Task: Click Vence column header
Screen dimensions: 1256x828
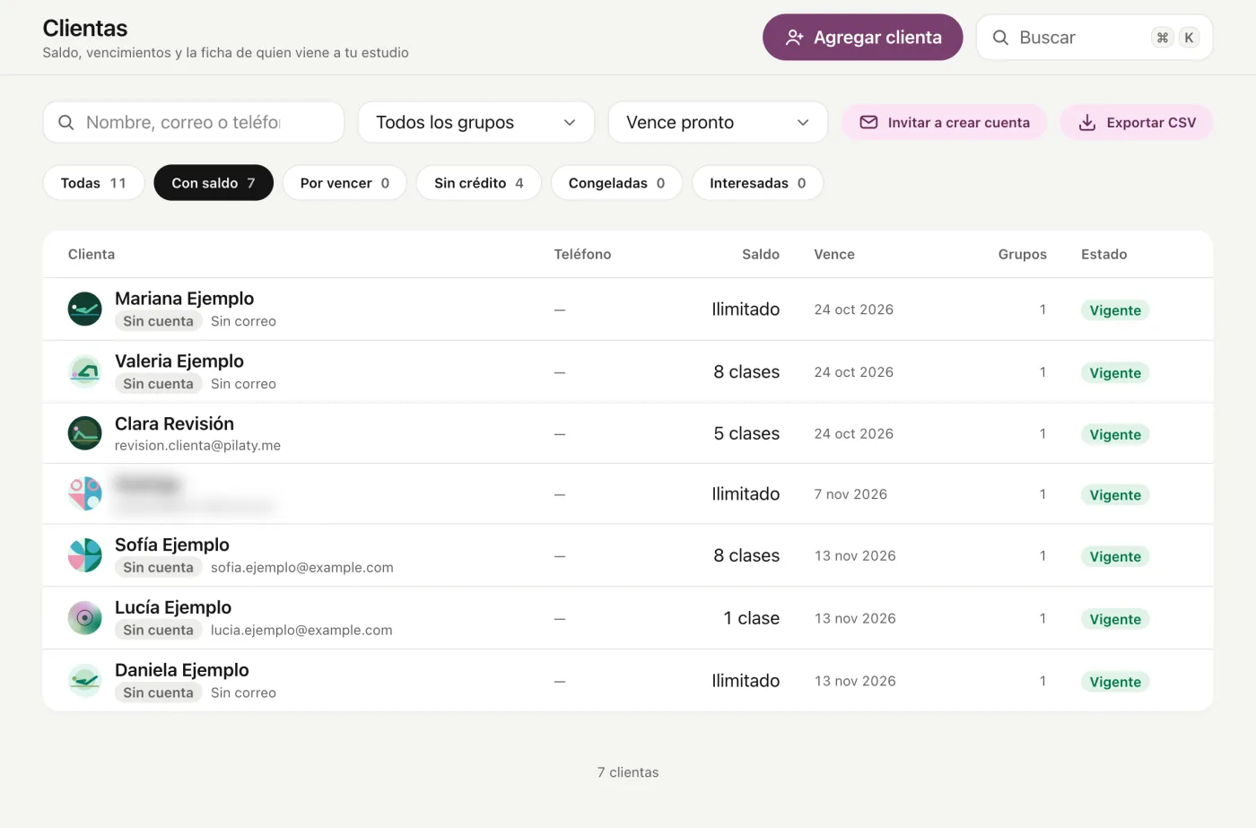Action: (x=834, y=255)
